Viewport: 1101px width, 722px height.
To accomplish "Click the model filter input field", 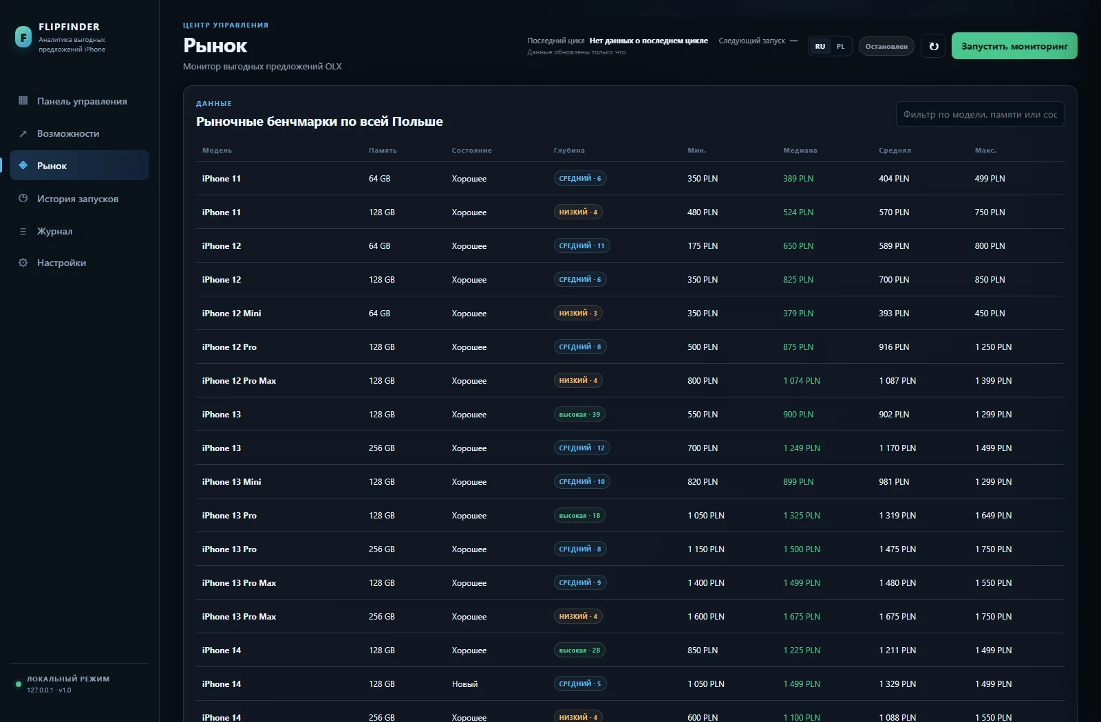I will (980, 114).
